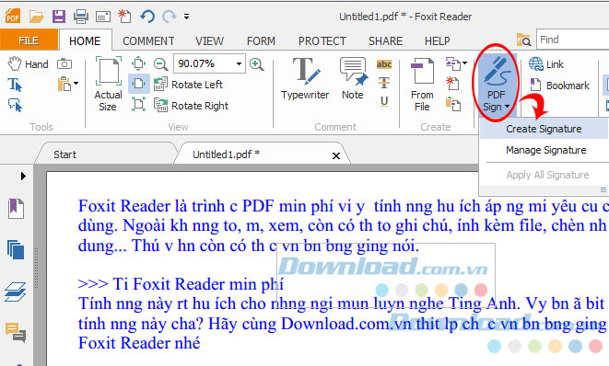Click Rotate Right
The image size is (609, 366).
tap(191, 105)
